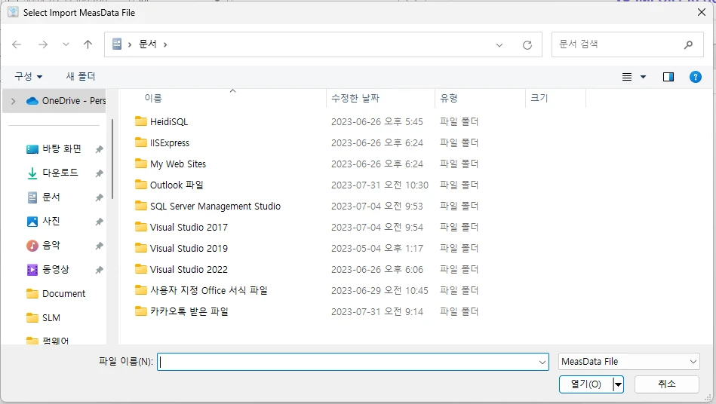
Task: Click the 취소 cancel button
Action: [x=667, y=384]
